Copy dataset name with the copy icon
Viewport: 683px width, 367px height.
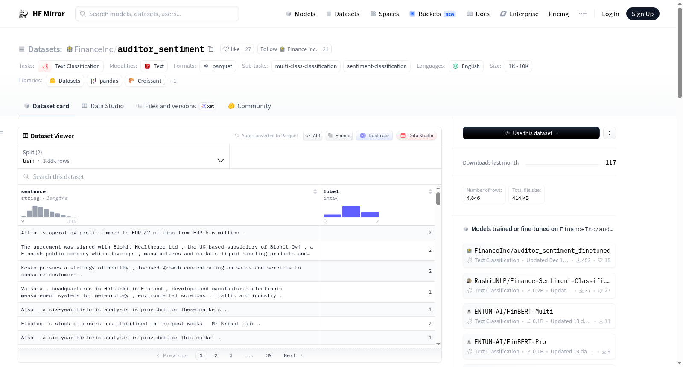click(210, 49)
